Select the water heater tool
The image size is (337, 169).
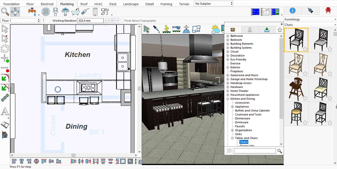point(95,12)
